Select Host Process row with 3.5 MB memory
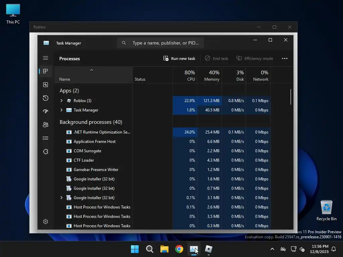 click(x=163, y=217)
